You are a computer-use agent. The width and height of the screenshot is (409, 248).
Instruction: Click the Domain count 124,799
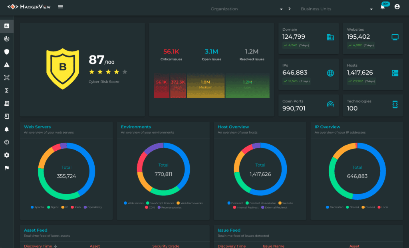point(294,37)
